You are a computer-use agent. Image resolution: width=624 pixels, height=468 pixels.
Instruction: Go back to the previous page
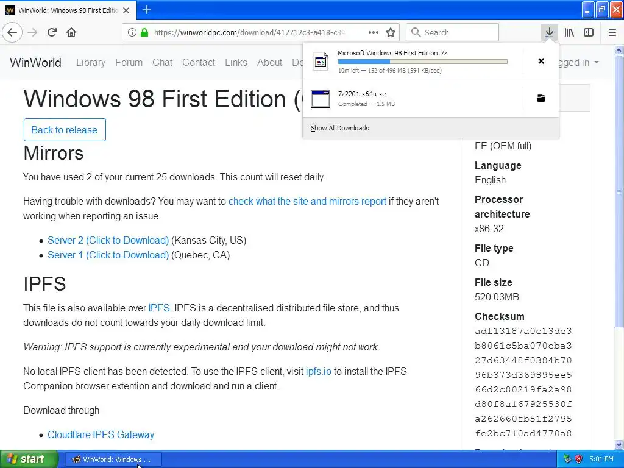[12, 32]
